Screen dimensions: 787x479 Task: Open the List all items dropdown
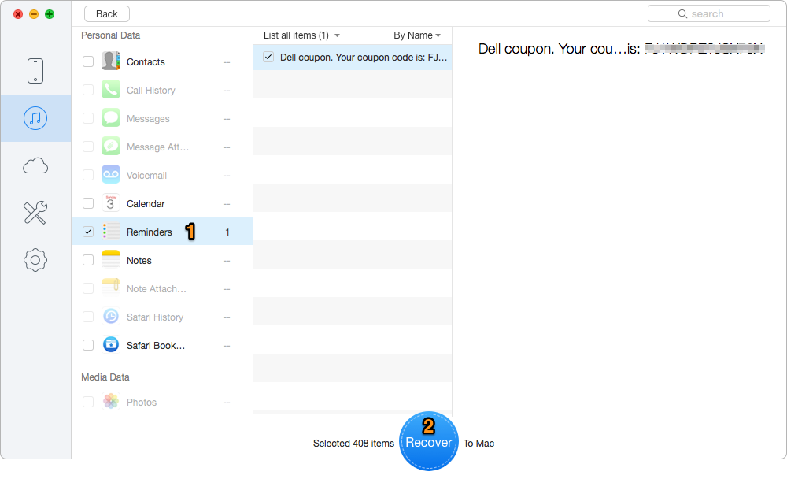301,35
